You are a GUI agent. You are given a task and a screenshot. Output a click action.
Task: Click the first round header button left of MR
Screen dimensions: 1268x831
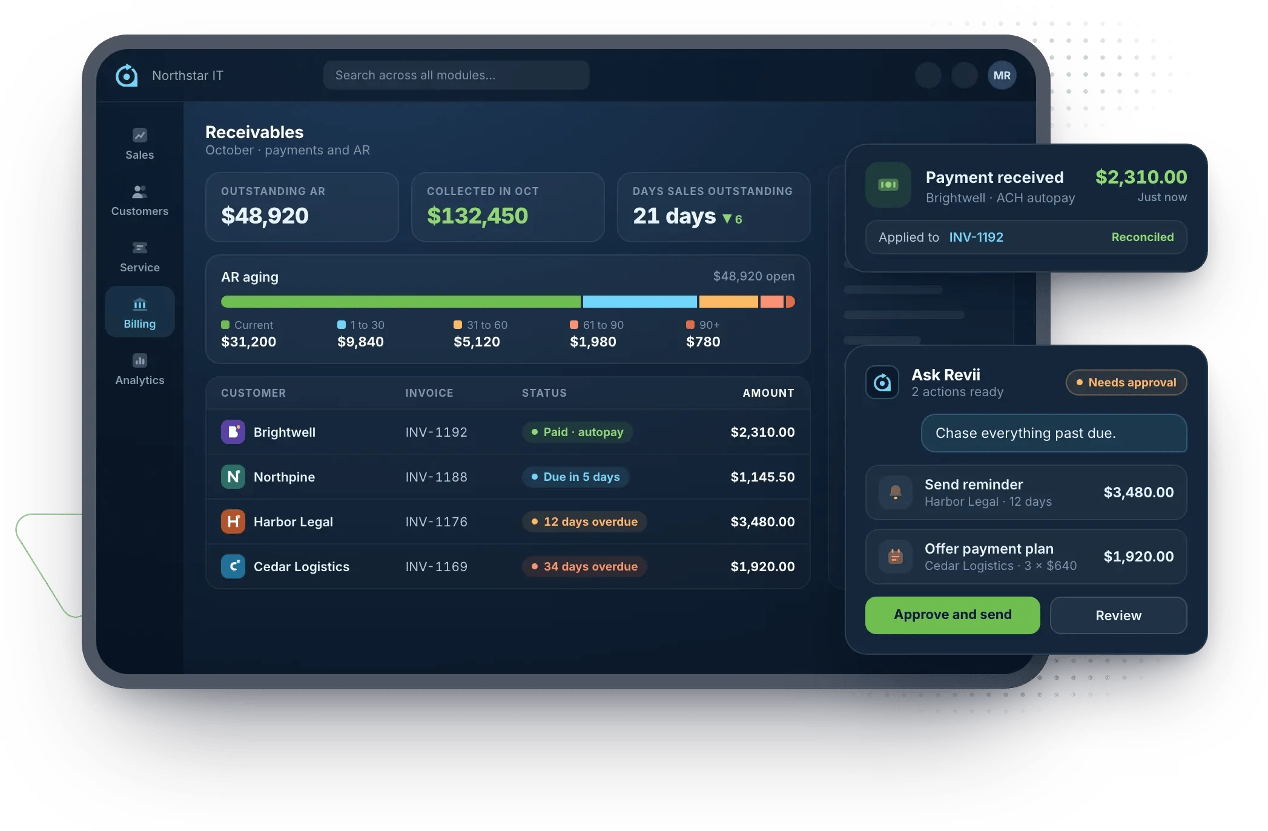(x=928, y=75)
